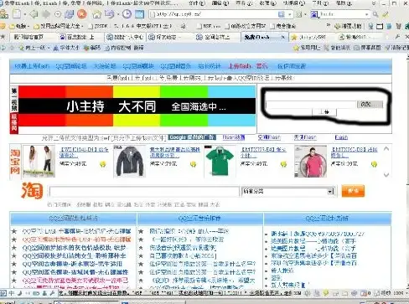Click the 清除记录 toolbar button
The image size is (409, 304).
click(x=397, y=48)
